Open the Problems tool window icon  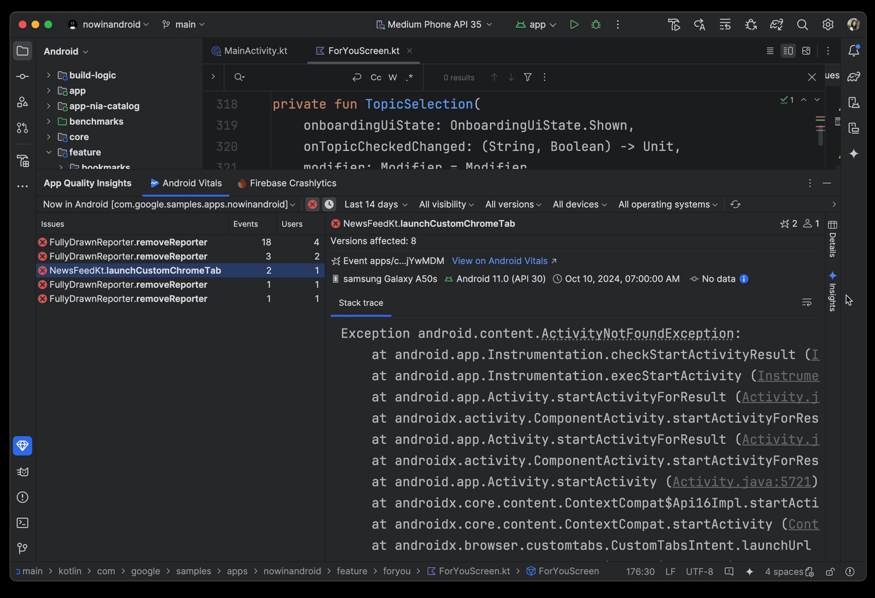point(22,497)
